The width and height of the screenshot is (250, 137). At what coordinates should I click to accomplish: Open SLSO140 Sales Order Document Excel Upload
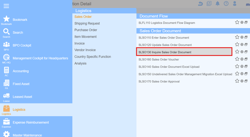[169, 67]
